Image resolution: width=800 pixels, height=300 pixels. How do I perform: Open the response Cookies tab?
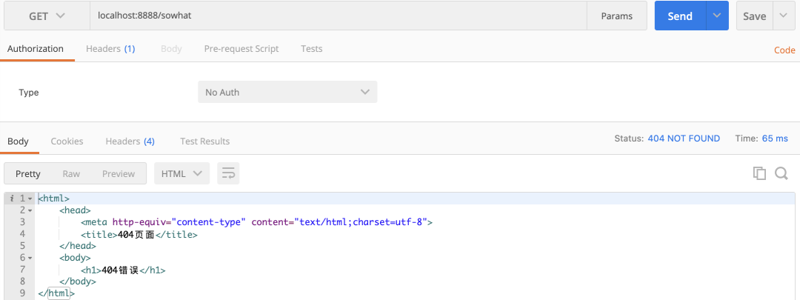pyautogui.click(x=67, y=141)
